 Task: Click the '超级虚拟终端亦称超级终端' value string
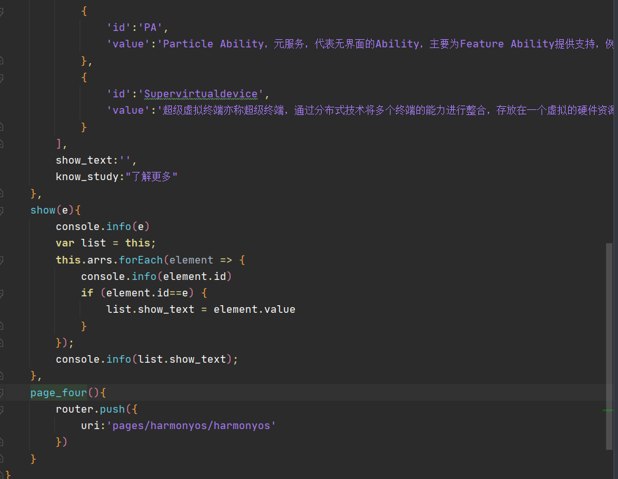pyautogui.click(x=386, y=111)
